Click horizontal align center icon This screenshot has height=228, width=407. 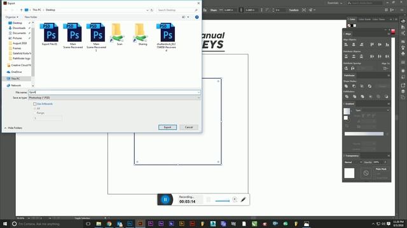click(354, 45)
